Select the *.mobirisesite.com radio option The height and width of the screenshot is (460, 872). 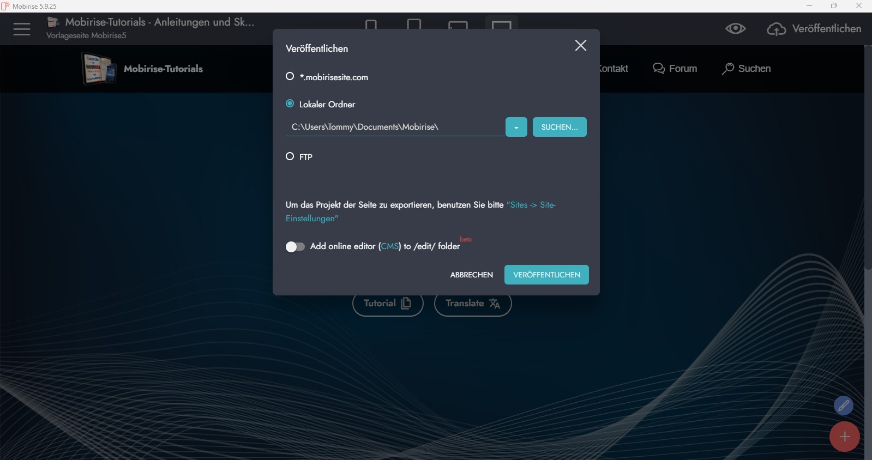pos(290,76)
